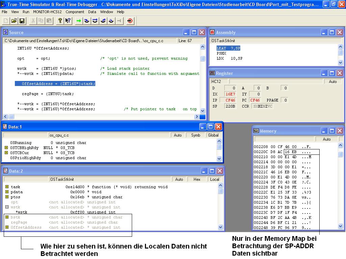This screenshot has width=346, height=259.
Task: Start execution with the green arrow
Action: 78,21
